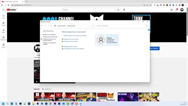Image resolution: width=188 pixels, height=106 pixels.
Task: Open Turn Off video thumbnail
Action: (x=44, y=97)
